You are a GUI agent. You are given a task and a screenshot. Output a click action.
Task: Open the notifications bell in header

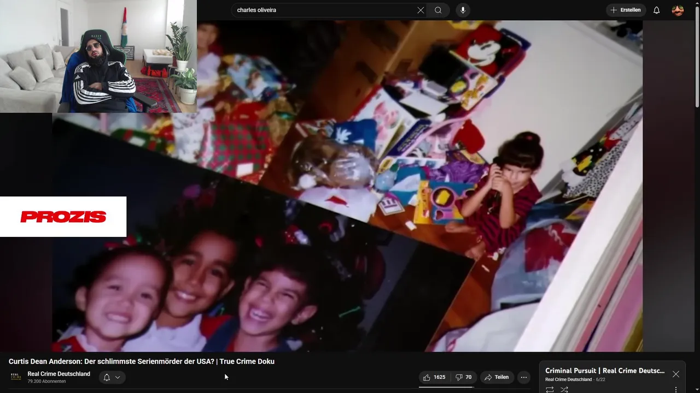656,10
